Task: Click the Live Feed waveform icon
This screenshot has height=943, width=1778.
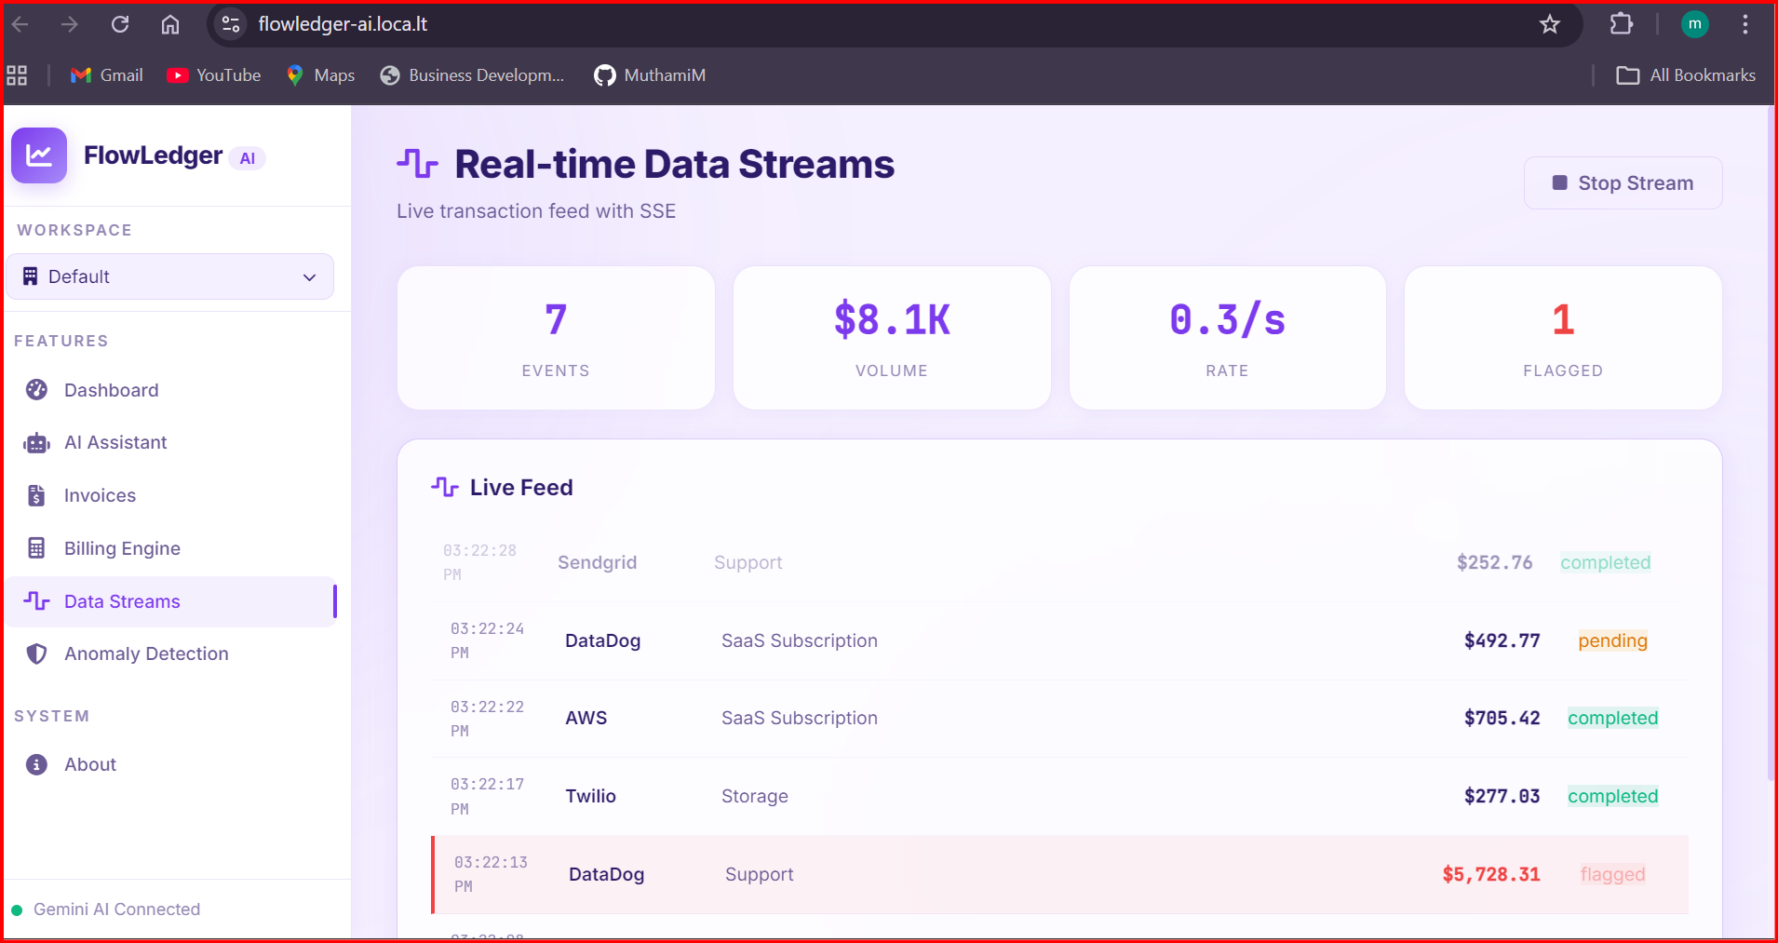Action: (445, 487)
